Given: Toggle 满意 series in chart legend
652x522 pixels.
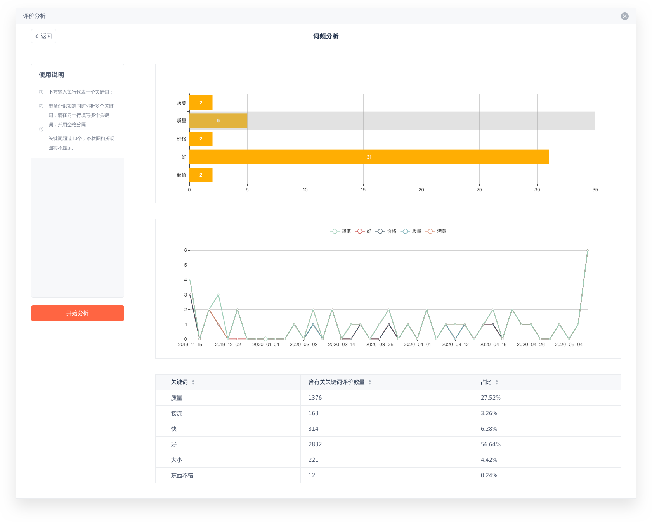Looking at the screenshot, I should pyautogui.click(x=436, y=231).
